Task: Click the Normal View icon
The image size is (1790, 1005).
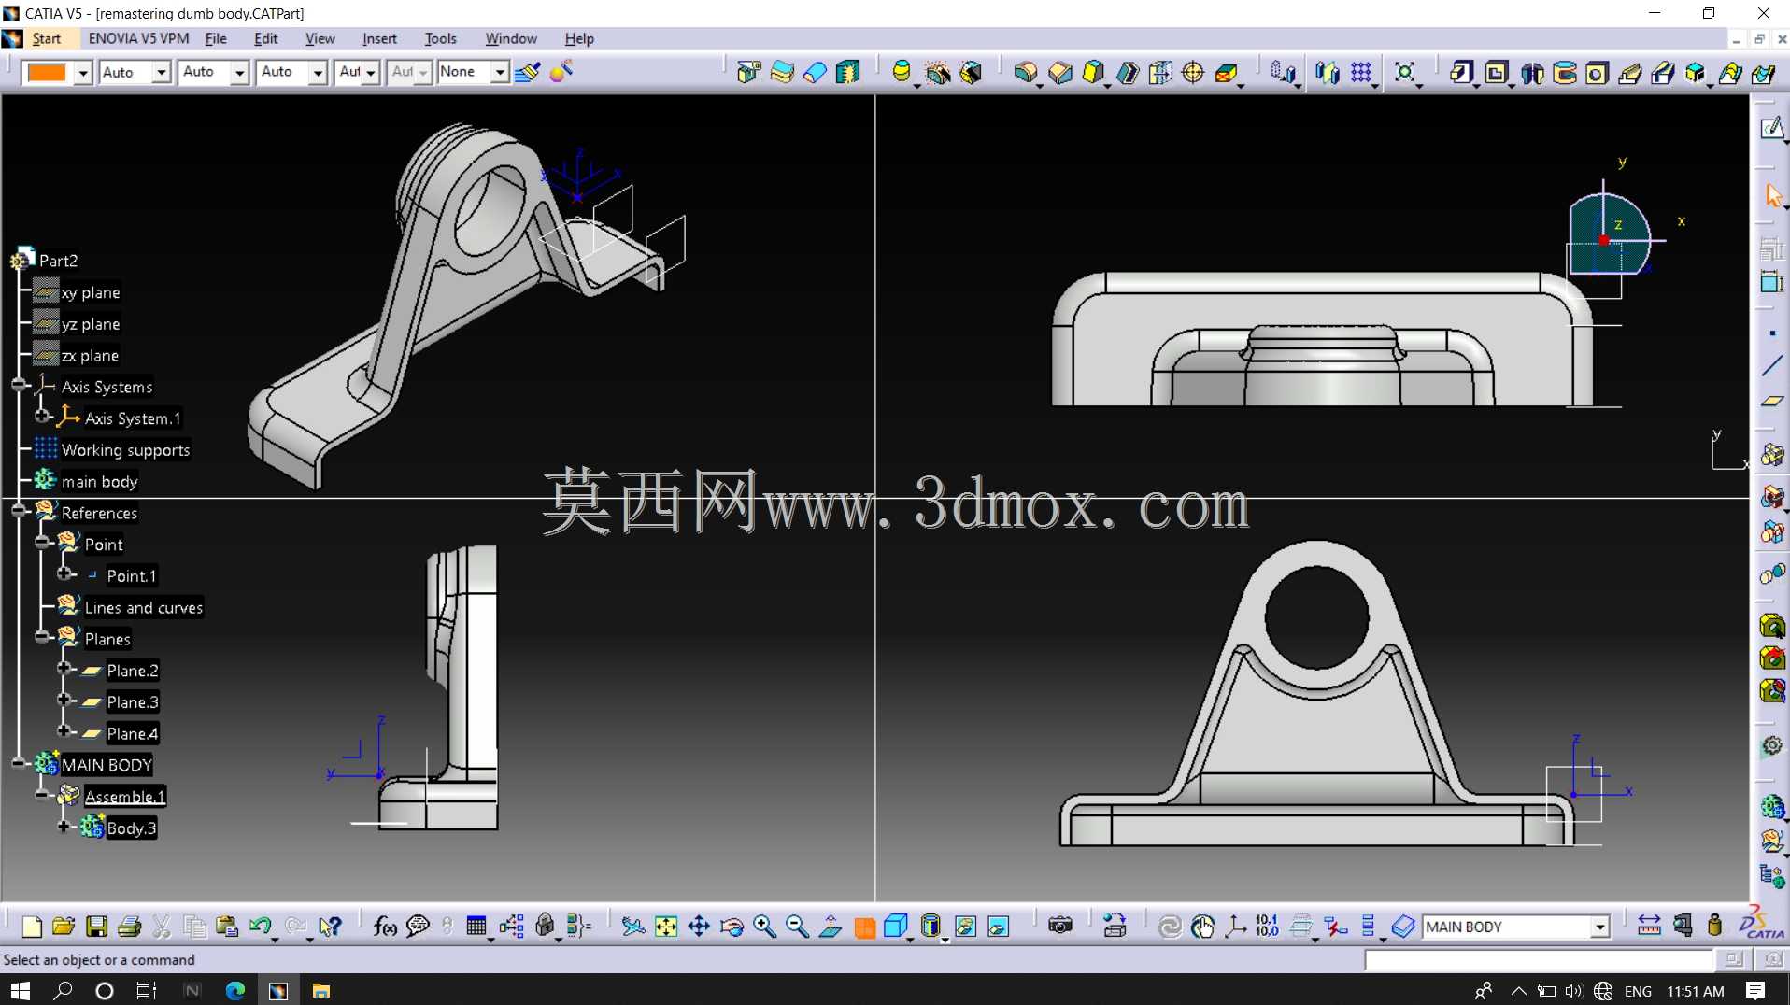Action: (831, 927)
